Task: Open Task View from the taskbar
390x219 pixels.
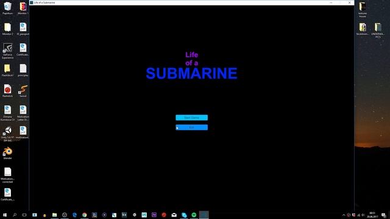Action: (24, 215)
